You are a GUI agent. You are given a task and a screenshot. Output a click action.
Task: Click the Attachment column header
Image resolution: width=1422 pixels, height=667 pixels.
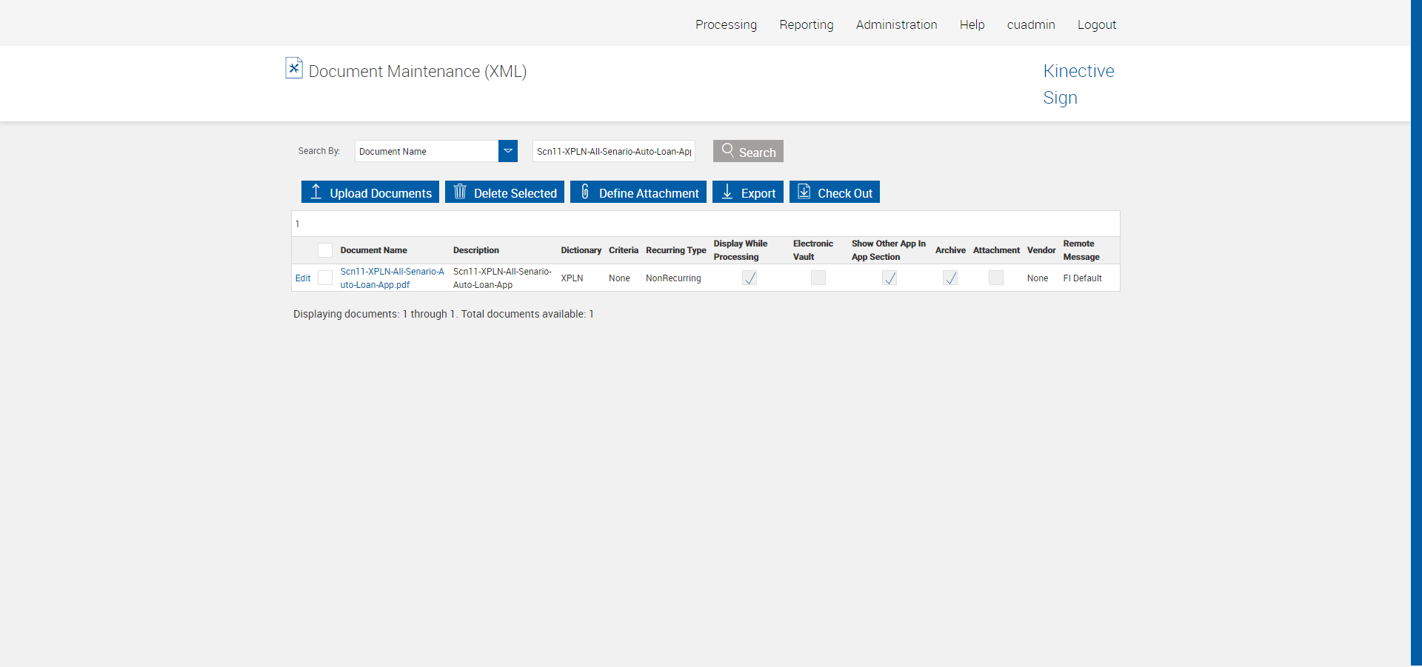point(996,250)
